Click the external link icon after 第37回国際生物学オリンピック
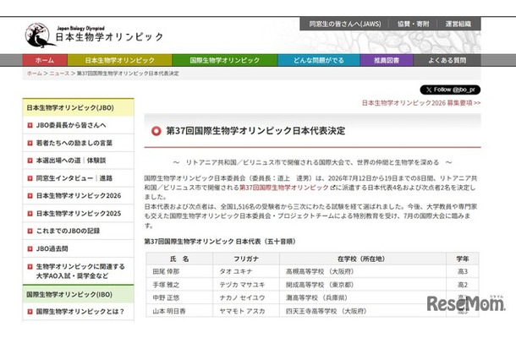Screen dimensions: 516x338 click(x=332, y=188)
